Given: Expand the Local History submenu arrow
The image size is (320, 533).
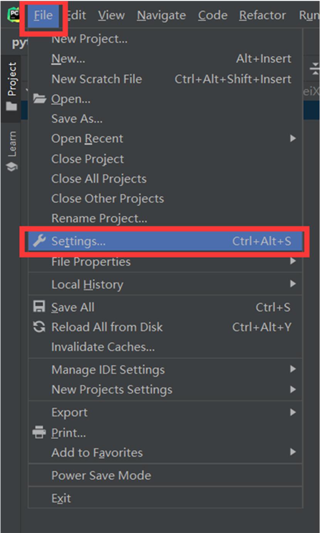Looking at the screenshot, I should tap(293, 284).
